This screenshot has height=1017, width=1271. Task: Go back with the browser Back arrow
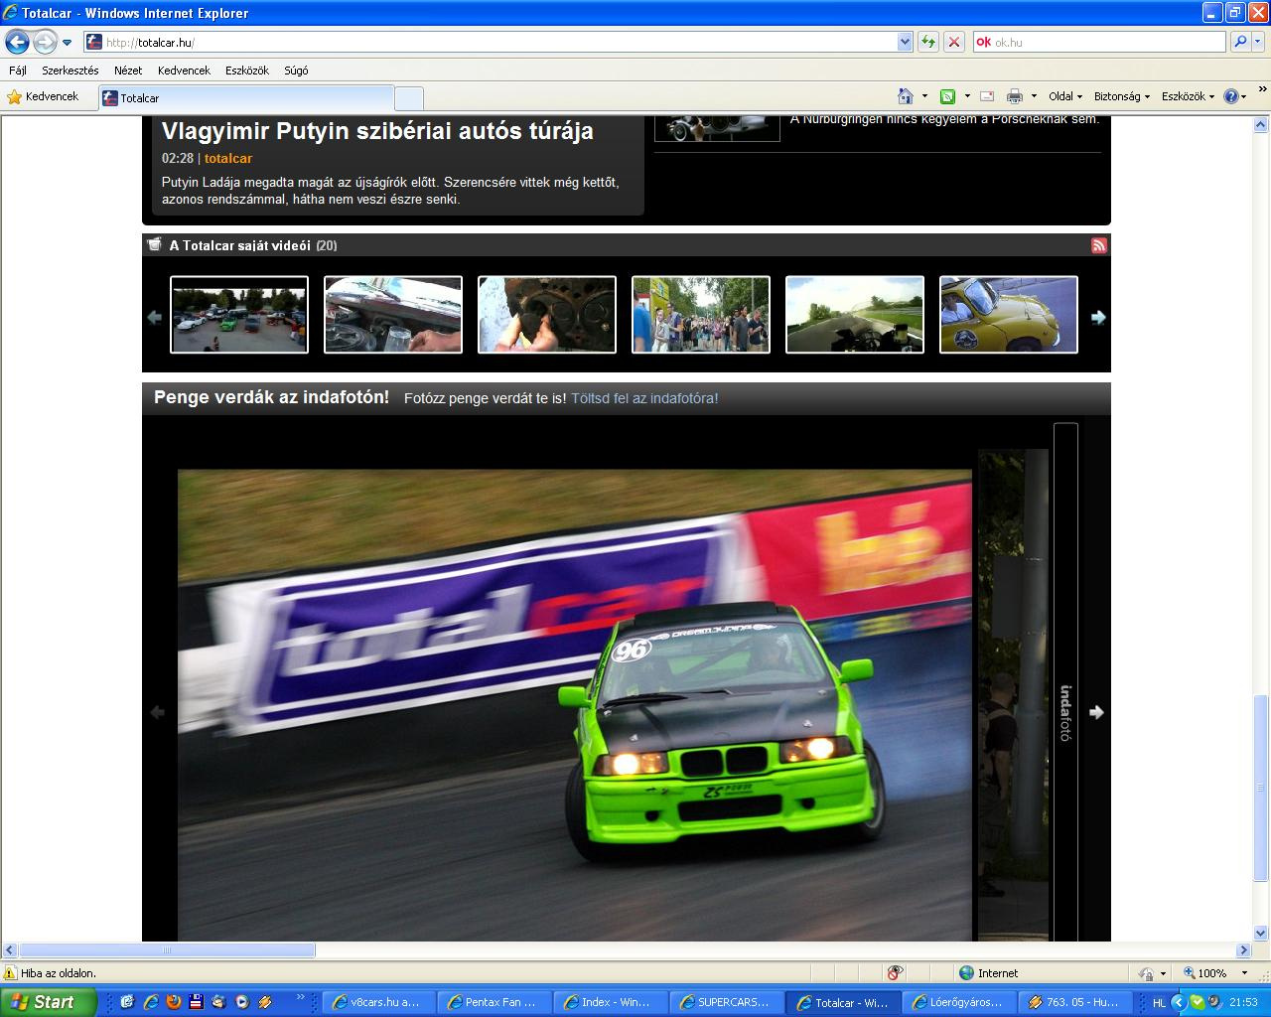click(x=17, y=42)
